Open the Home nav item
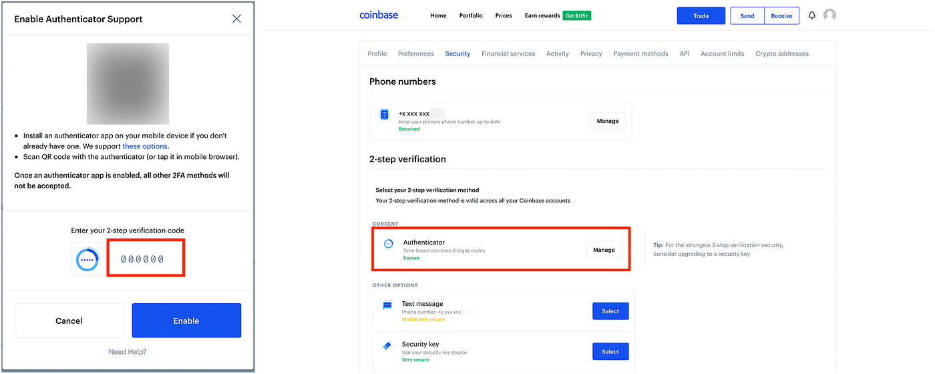Screen dimensions: 935x374 click(438, 15)
